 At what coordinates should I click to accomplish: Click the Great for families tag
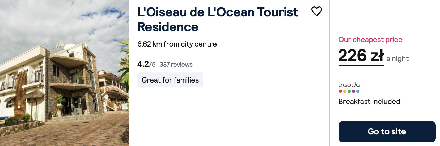[170, 80]
